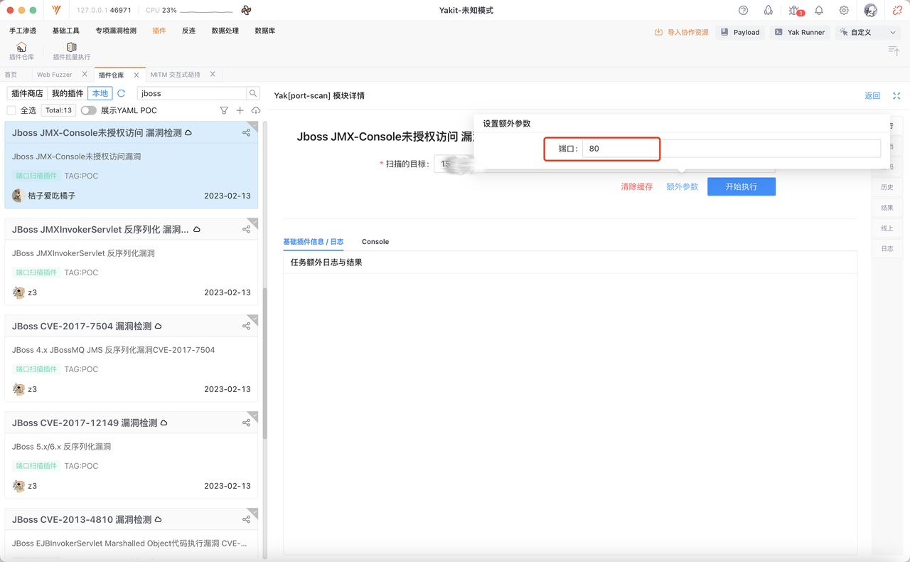Open the 数据处理 menu

(x=225, y=31)
